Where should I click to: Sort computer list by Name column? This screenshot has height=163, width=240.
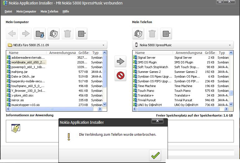(x=26, y=53)
